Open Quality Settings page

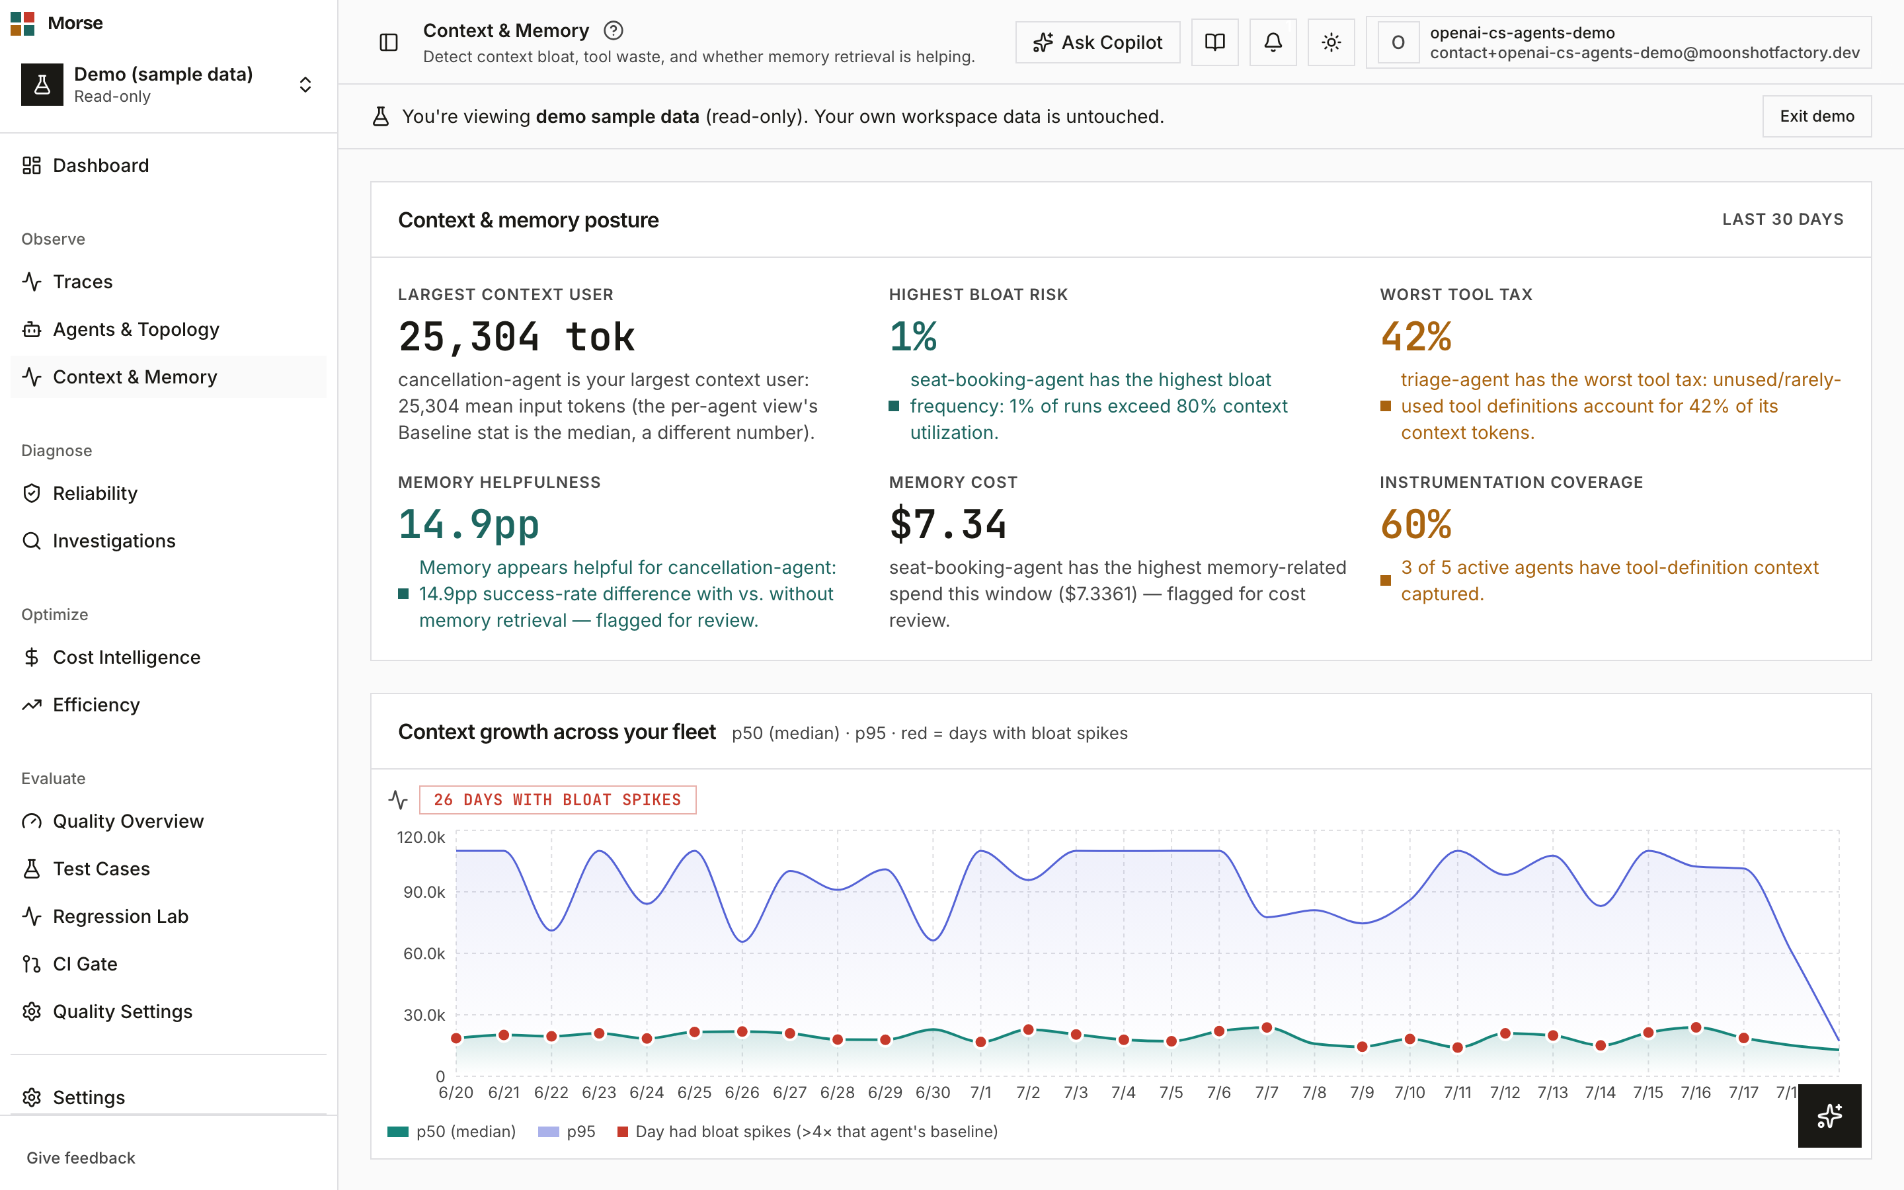(x=169, y=1012)
